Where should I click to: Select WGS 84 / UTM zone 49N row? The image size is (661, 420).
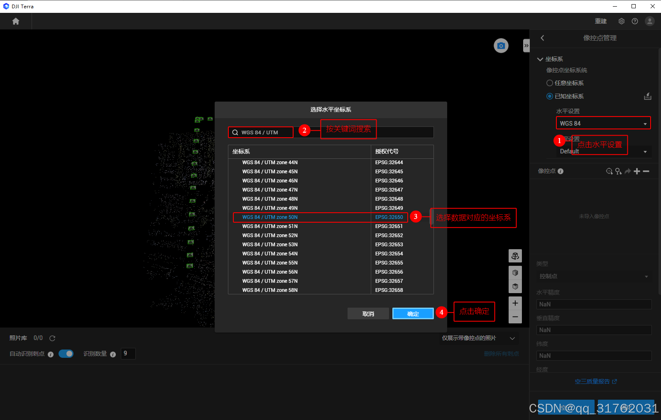pyautogui.click(x=331, y=208)
